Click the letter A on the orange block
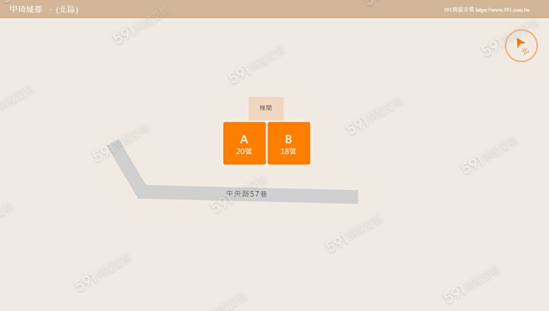The height and width of the screenshot is (311, 549). pos(244,139)
